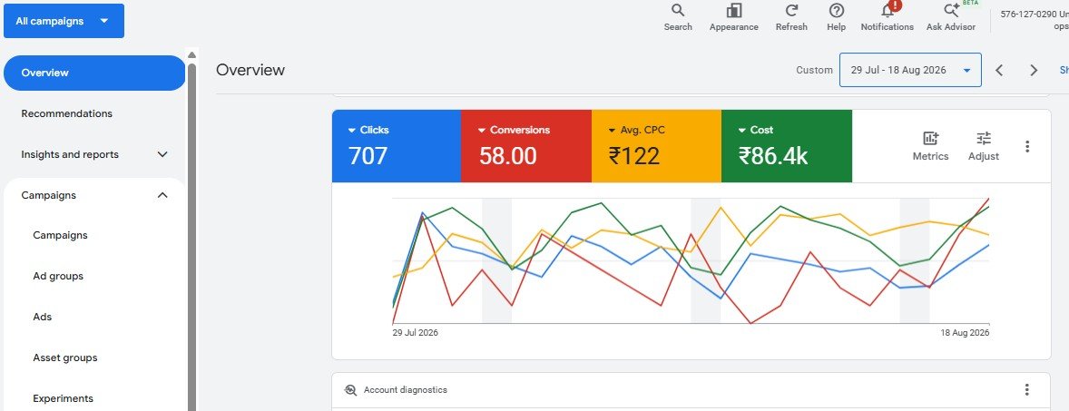Open Ad groups page
Screen dimensions: 1069x411
[58, 276]
